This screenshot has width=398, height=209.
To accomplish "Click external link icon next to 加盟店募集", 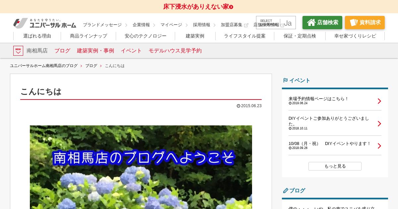I will [246, 25].
